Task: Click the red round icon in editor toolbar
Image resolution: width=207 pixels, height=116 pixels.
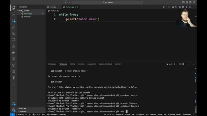Action: 169,7
